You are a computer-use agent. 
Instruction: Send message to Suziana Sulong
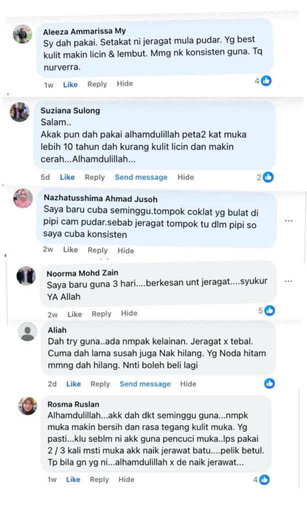pos(141,177)
